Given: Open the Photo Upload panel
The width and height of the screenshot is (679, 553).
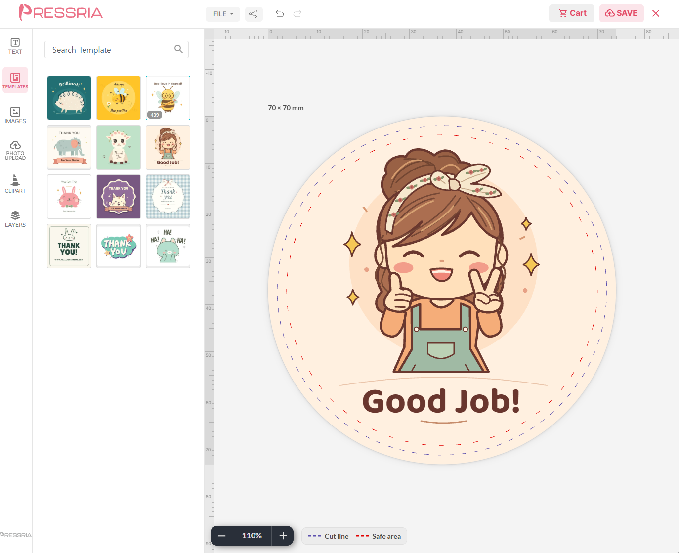Looking at the screenshot, I should click(x=15, y=150).
